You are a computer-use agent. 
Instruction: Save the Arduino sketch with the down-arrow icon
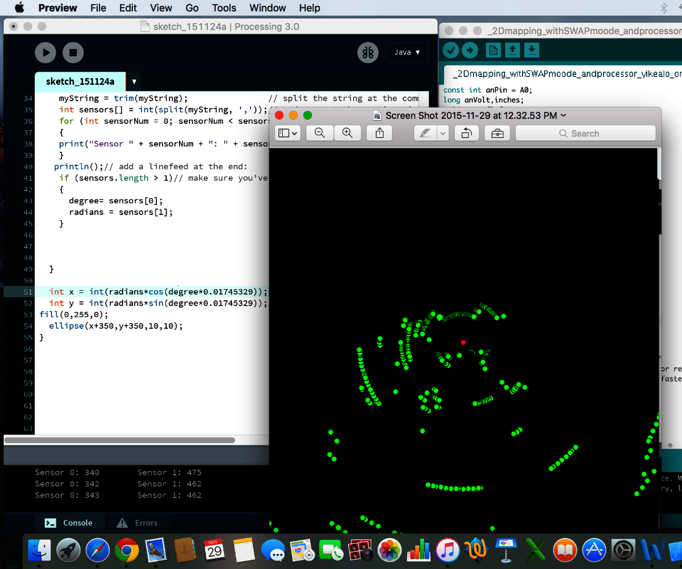click(x=531, y=50)
